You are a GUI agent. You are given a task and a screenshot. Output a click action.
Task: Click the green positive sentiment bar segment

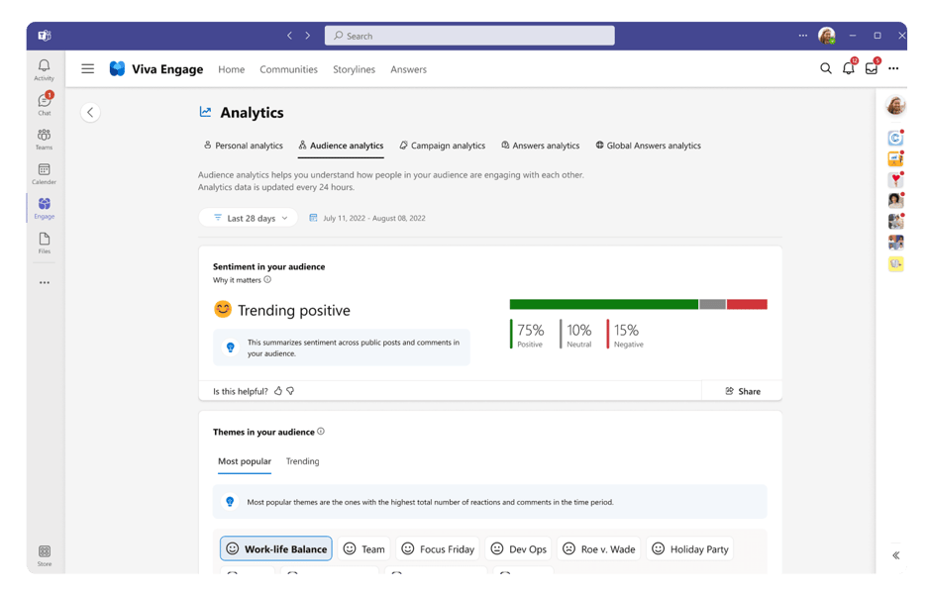[x=604, y=304]
